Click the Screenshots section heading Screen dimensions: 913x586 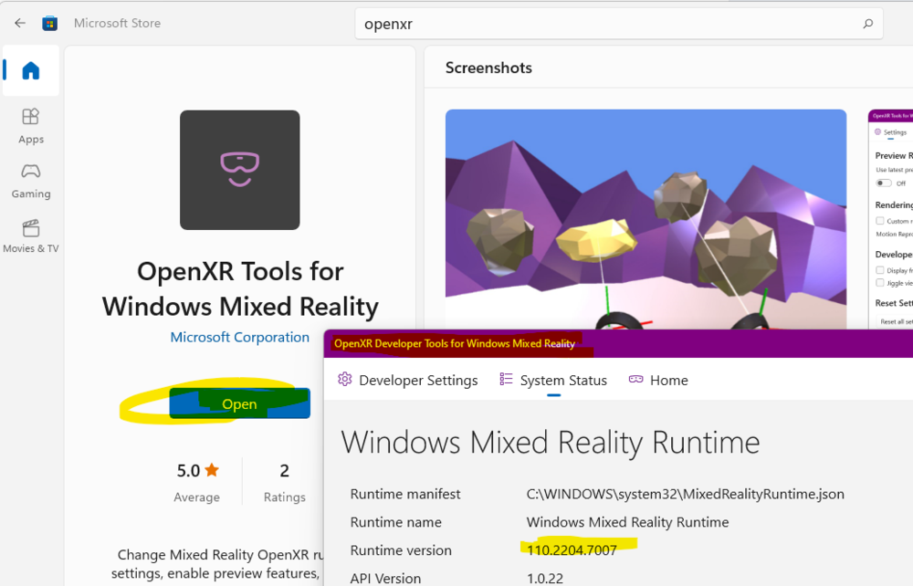(x=488, y=68)
